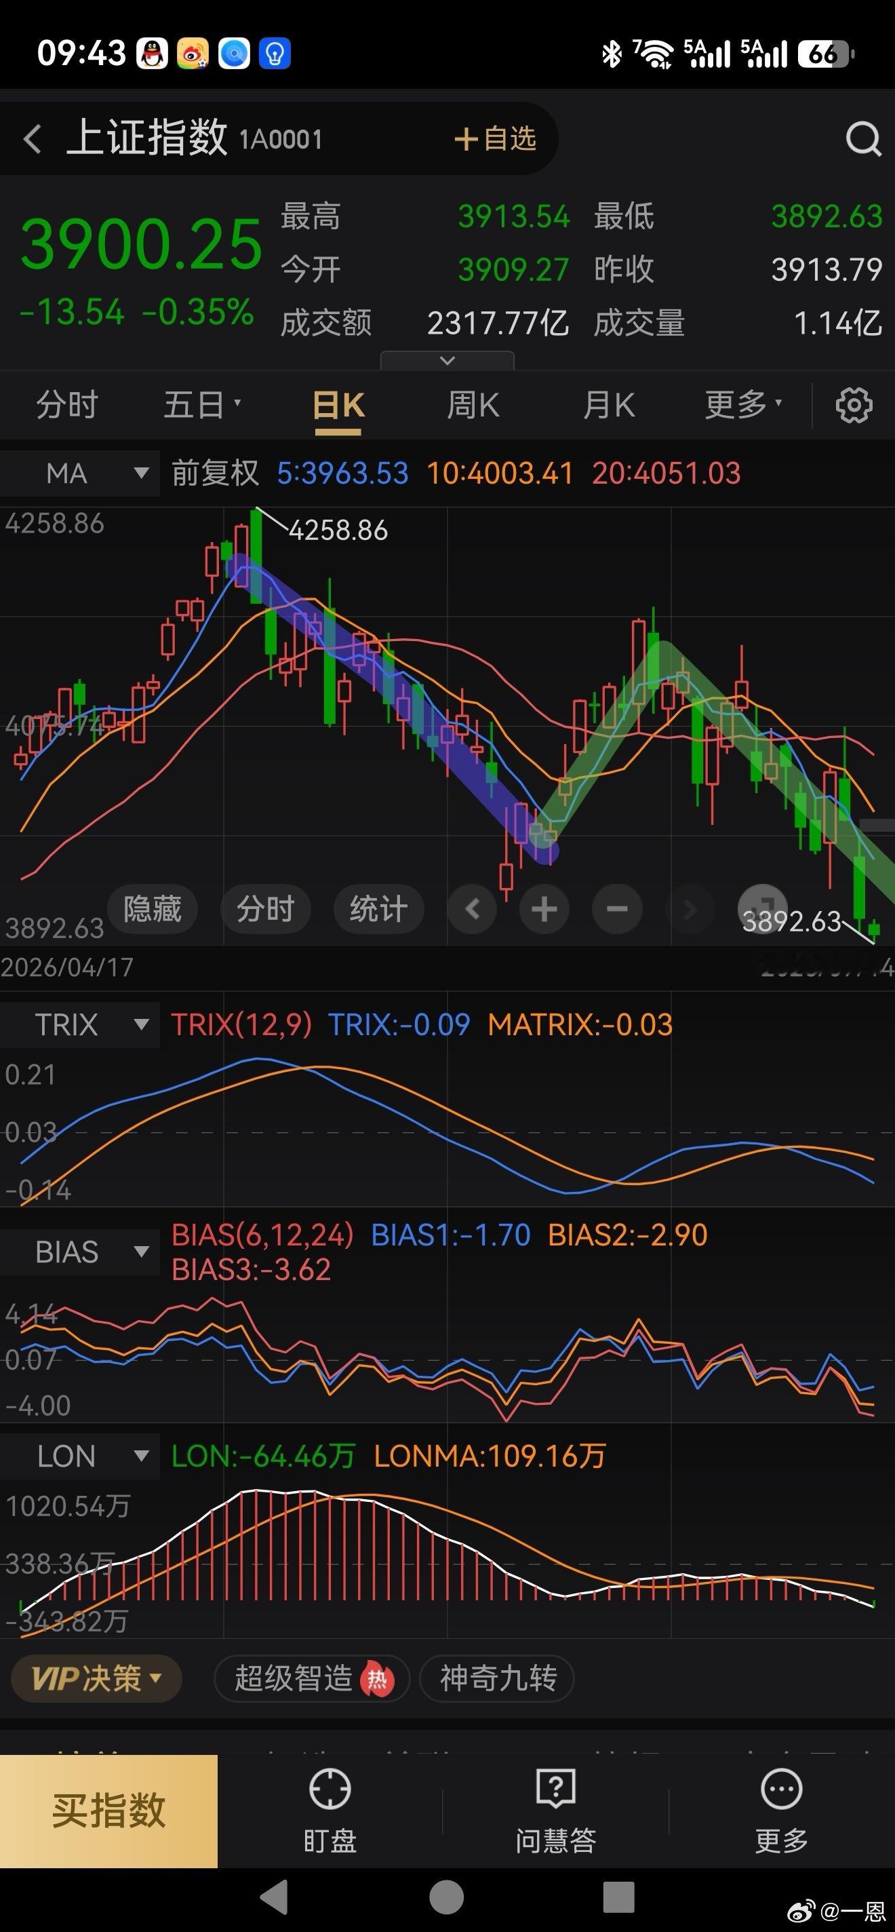895x1932 pixels.
Task: Open the TRIX indicator dropdown
Action: click(x=79, y=1024)
